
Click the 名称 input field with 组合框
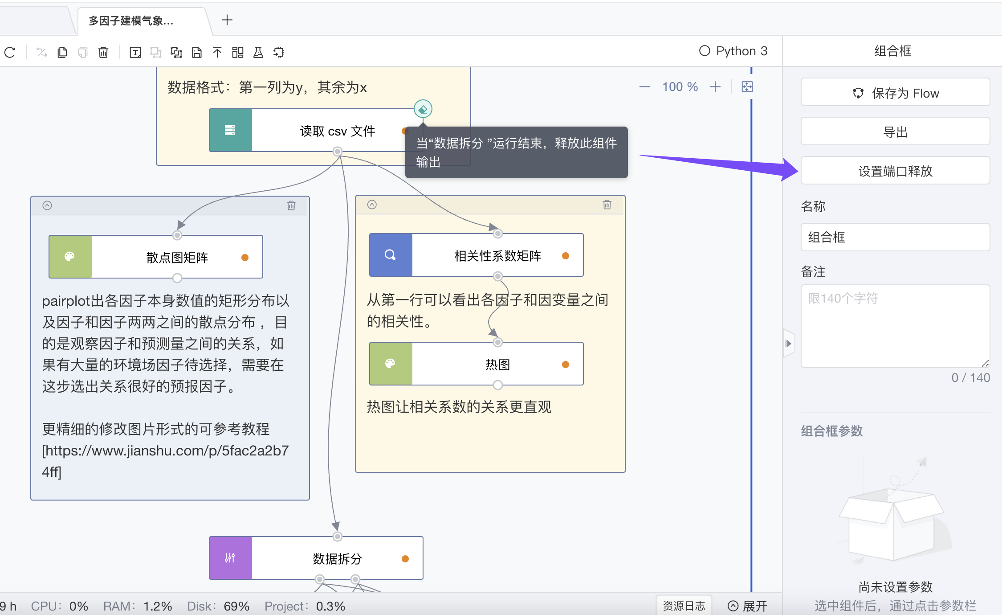[895, 237]
